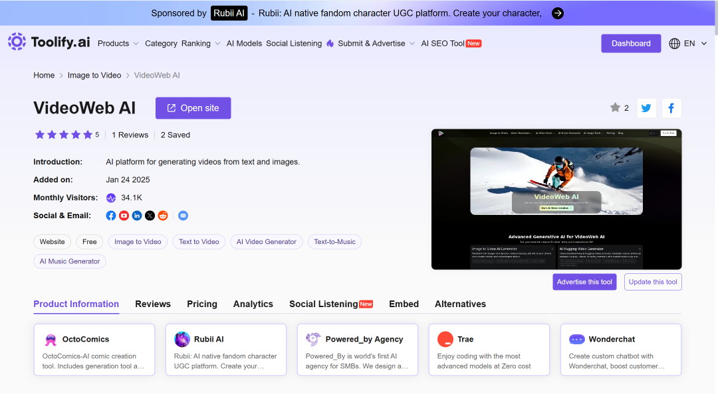Screen dimensions: 718x394
Task: Select the Free tag
Action: click(x=89, y=242)
